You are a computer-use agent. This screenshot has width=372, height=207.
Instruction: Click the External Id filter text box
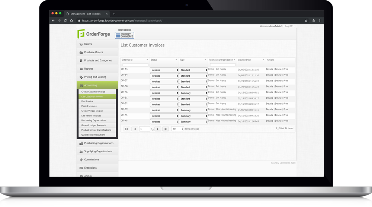[x=135, y=65]
